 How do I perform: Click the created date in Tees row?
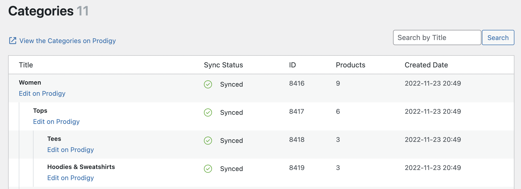(433, 140)
